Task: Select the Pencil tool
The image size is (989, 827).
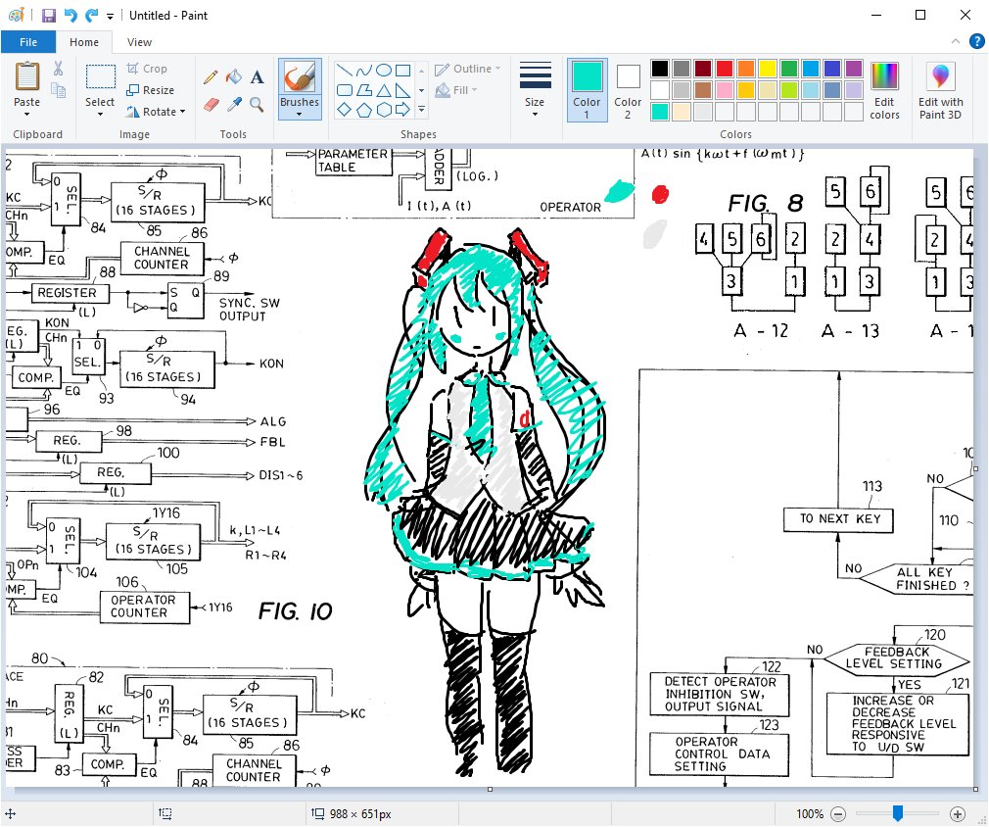Action: pyautogui.click(x=211, y=77)
